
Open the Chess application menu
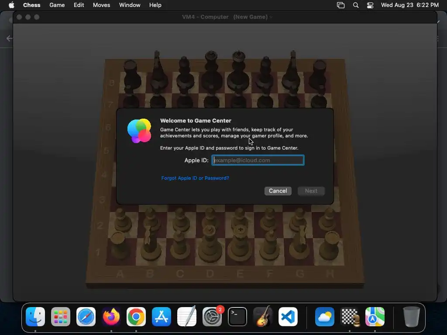coord(31,5)
